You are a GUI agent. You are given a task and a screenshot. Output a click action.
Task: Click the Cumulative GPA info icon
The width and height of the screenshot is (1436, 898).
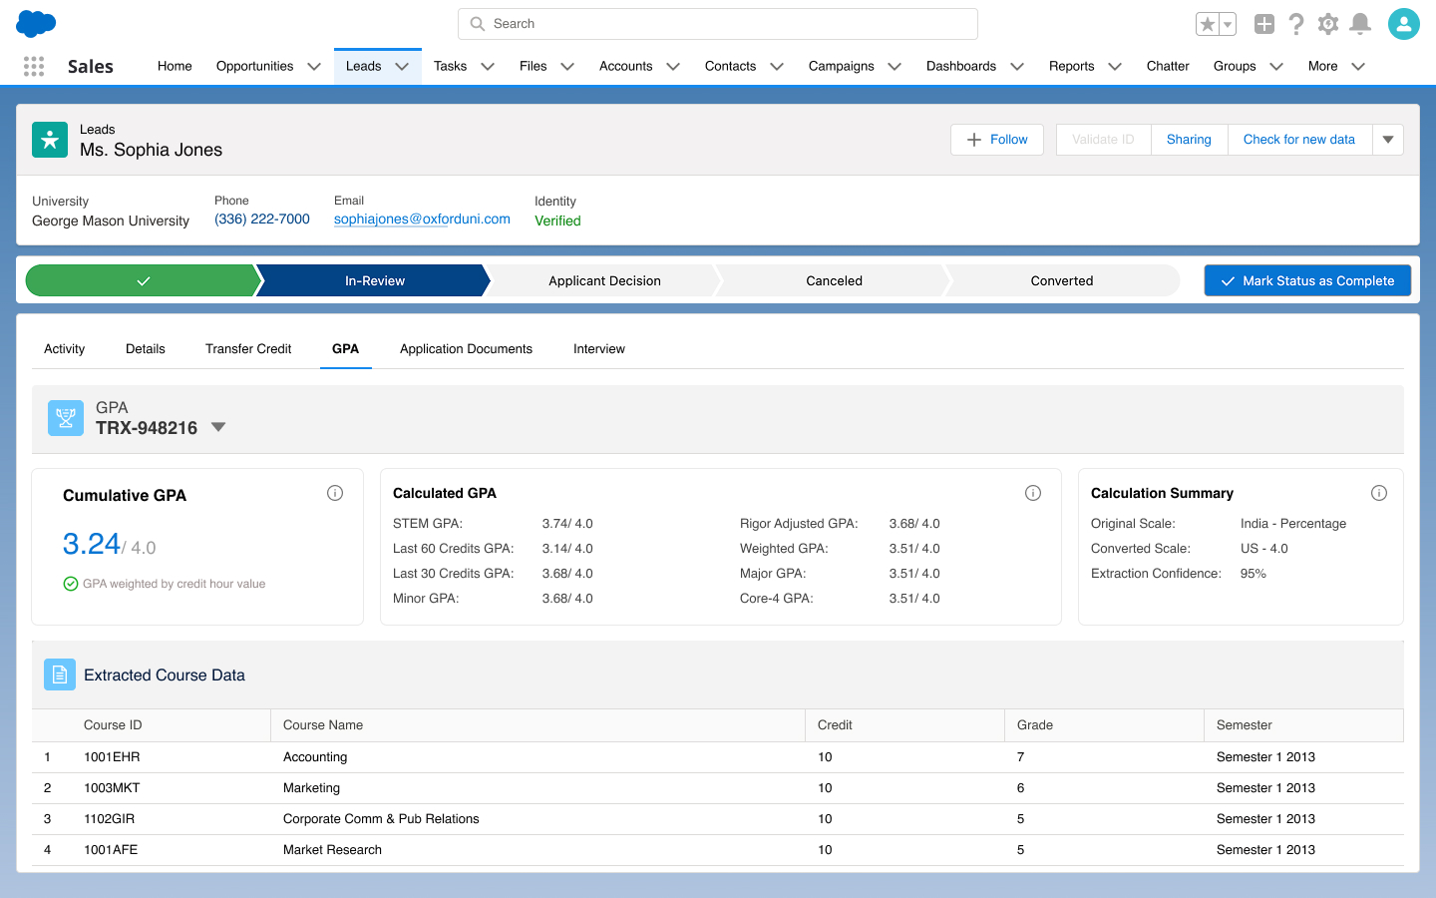tap(335, 492)
